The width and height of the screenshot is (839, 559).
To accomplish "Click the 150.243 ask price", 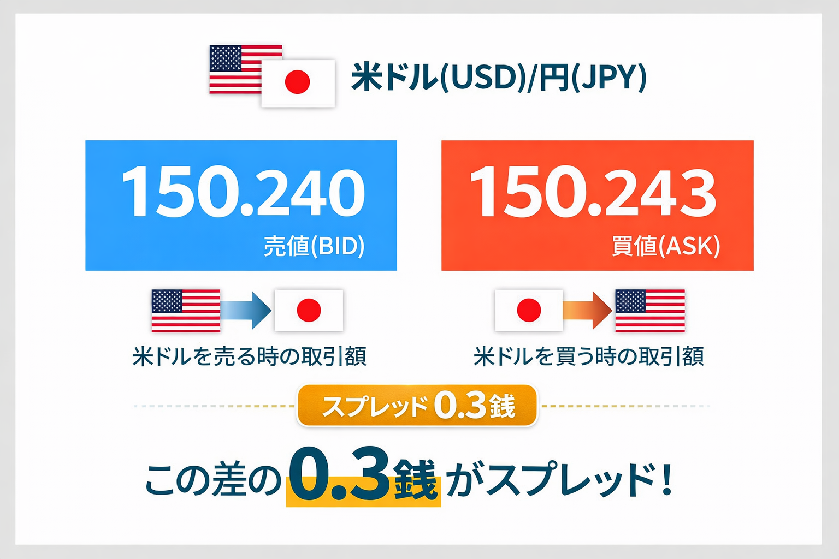I will click(x=593, y=193).
